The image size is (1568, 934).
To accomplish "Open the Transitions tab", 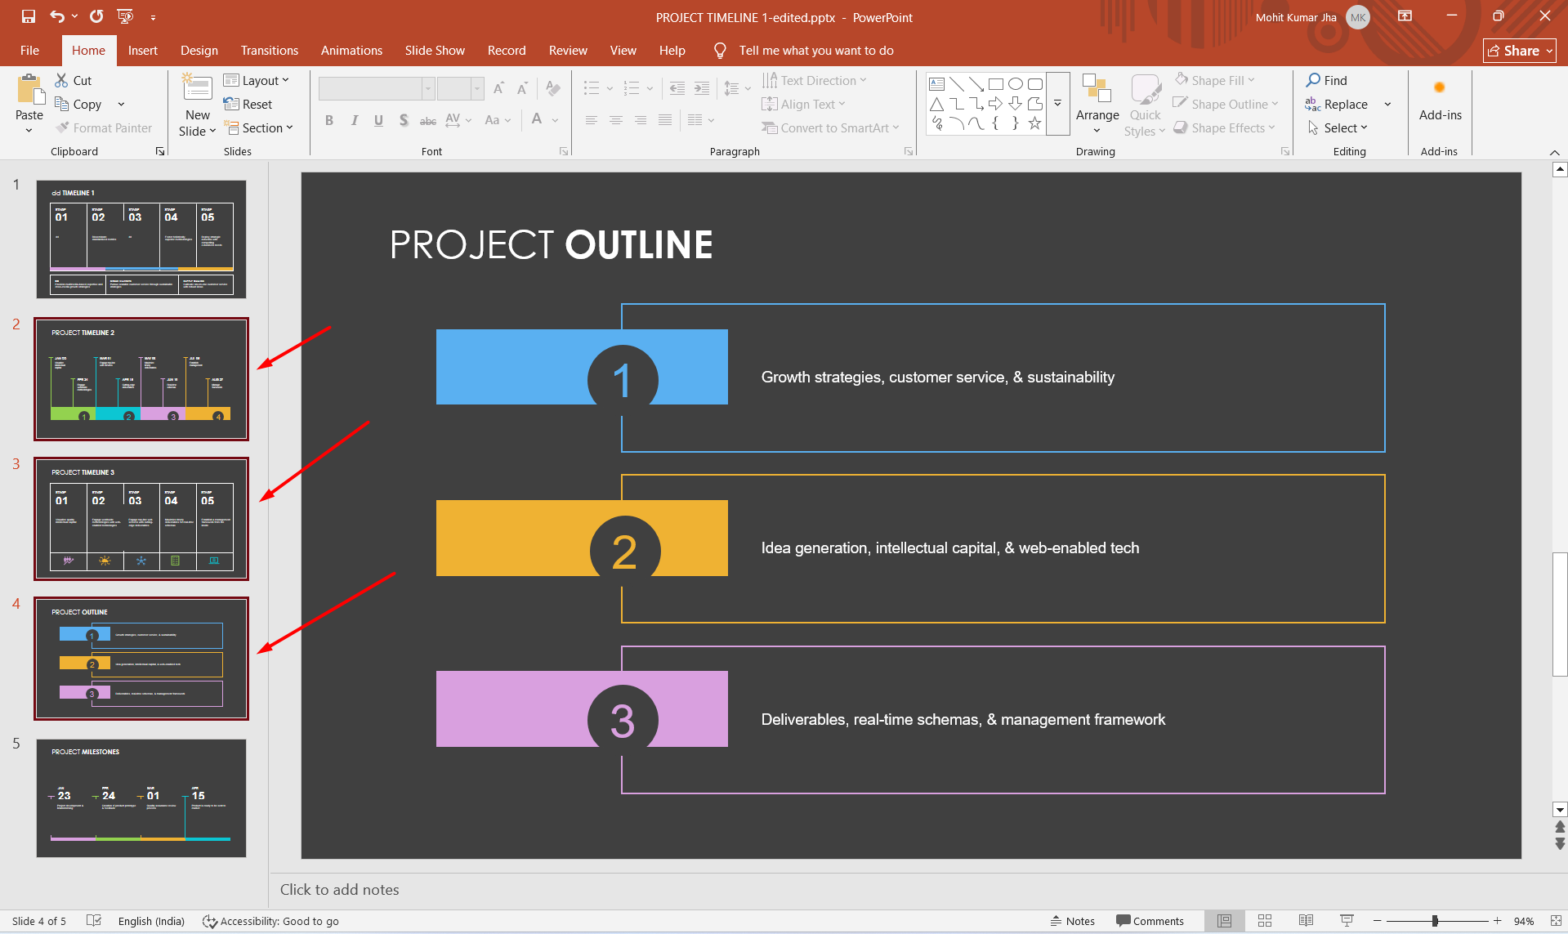I will (x=270, y=50).
